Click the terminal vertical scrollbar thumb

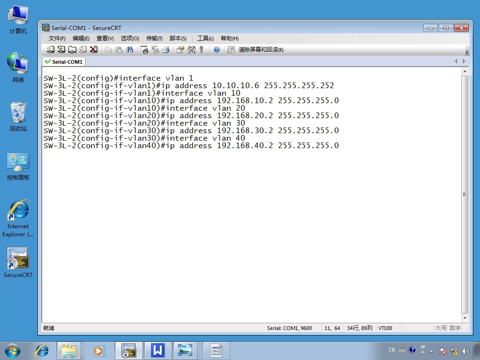[465, 195]
